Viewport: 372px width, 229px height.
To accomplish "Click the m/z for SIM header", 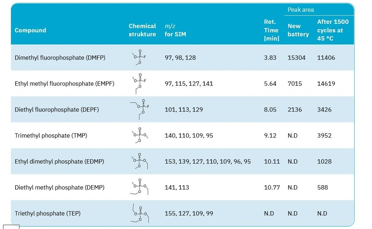I will click(175, 30).
